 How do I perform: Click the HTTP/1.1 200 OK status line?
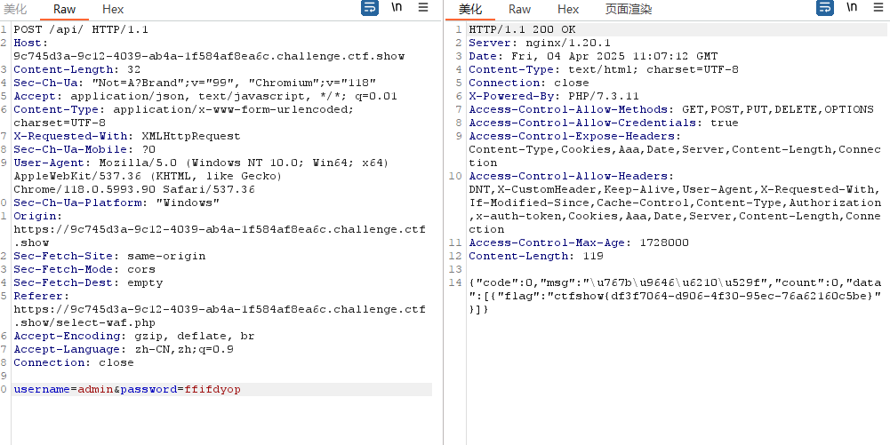point(522,29)
